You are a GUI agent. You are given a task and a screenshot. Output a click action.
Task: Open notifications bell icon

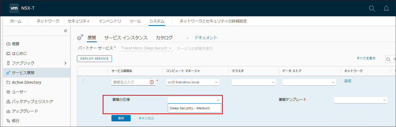(386, 8)
